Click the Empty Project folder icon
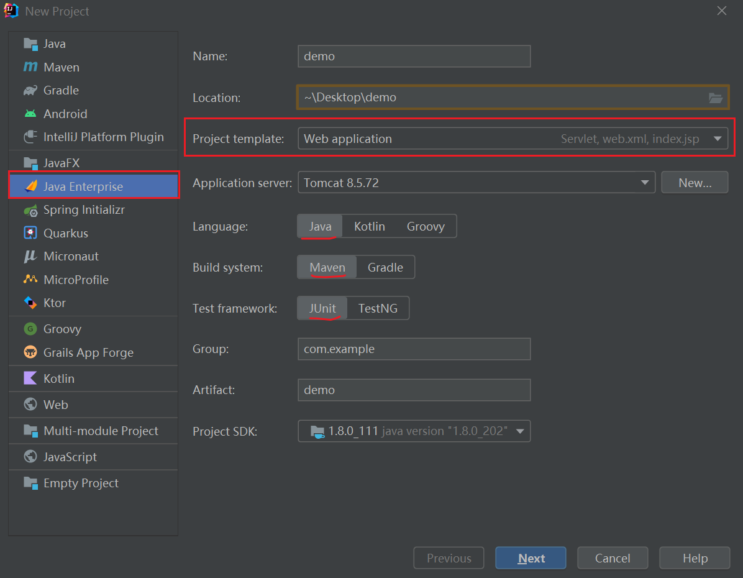Viewport: 743px width, 578px height. [30, 483]
